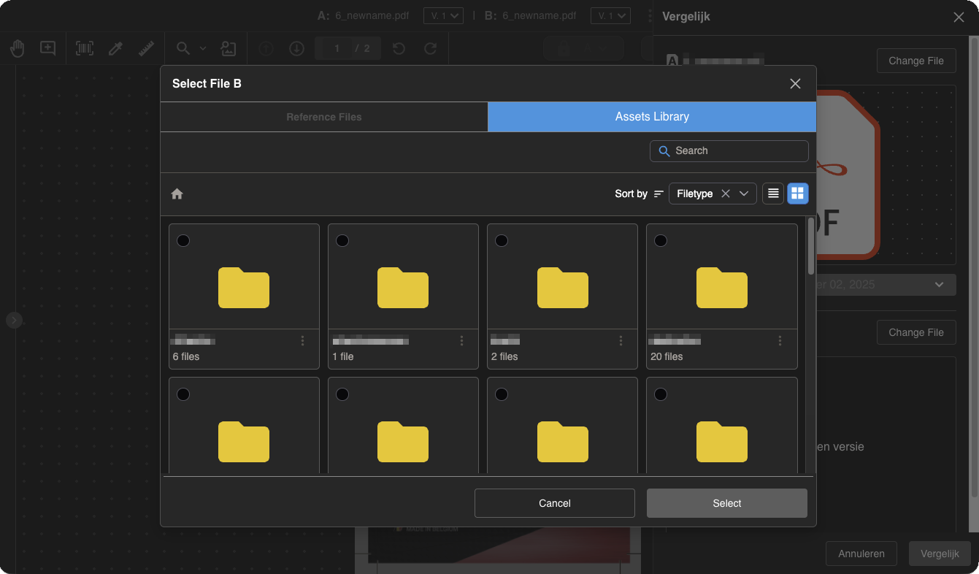979x574 pixels.
Task: Open the add comment tool
Action: [47, 47]
